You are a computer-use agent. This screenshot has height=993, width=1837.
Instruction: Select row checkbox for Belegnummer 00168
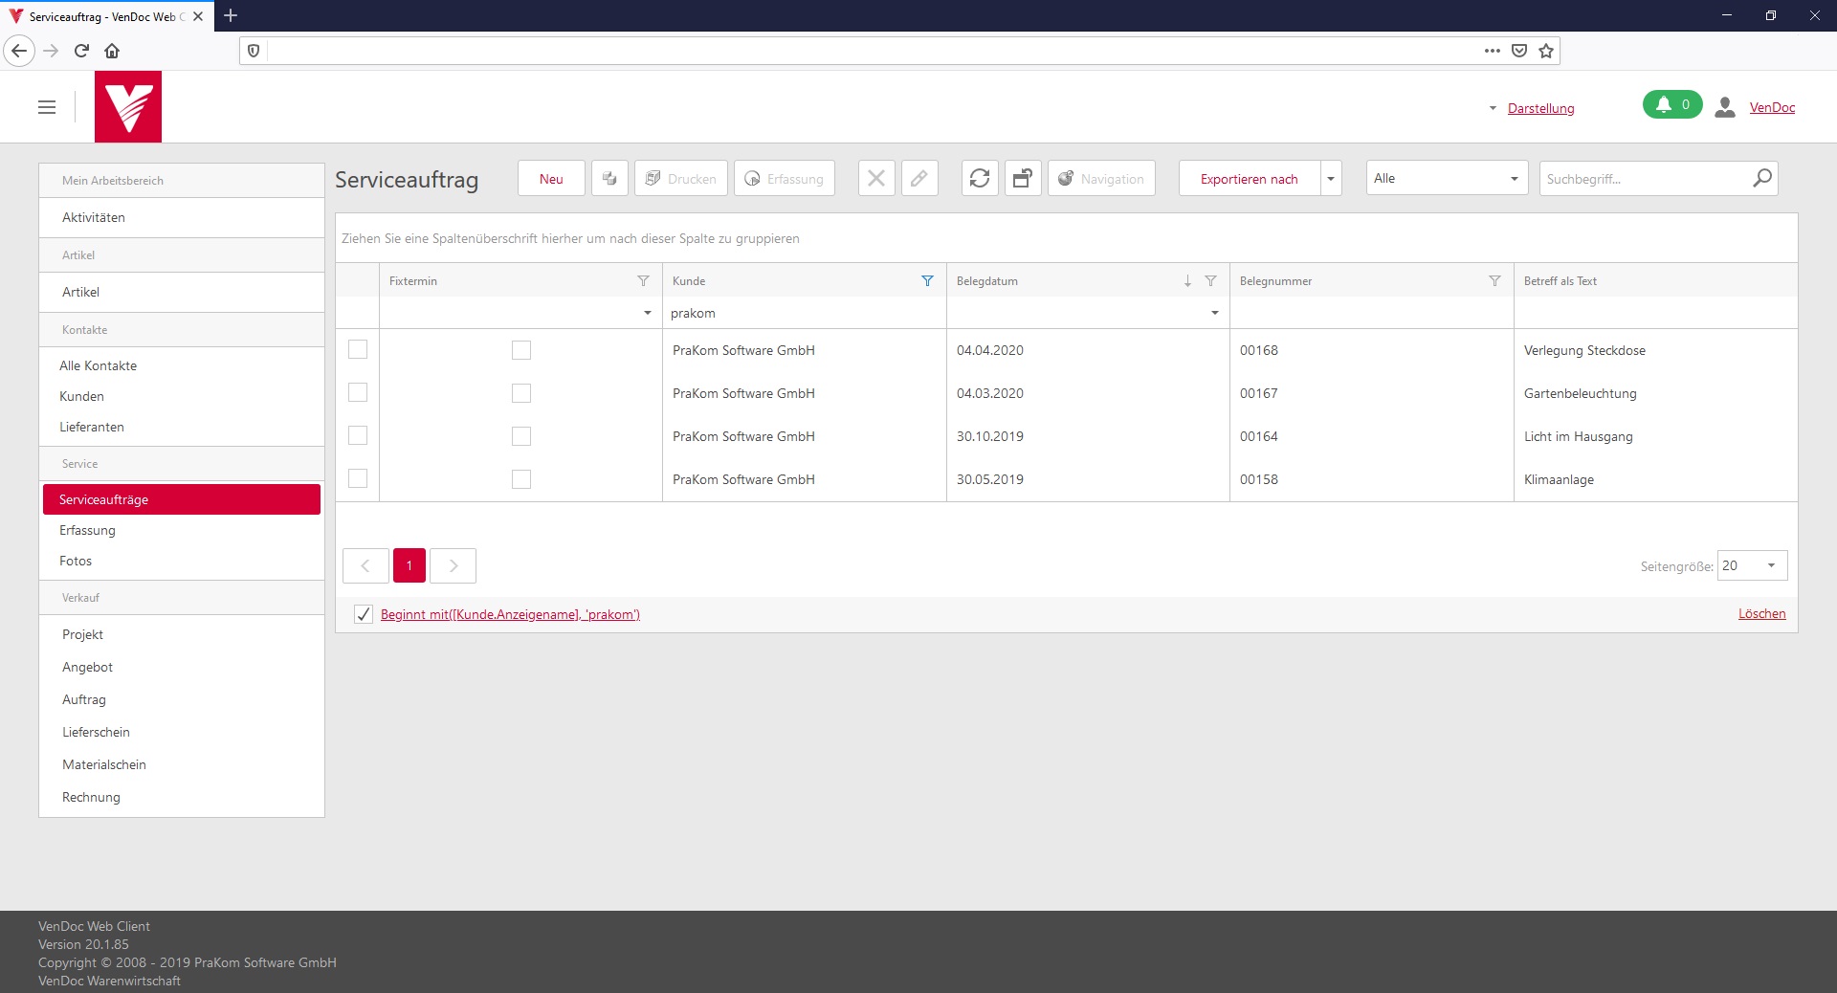pos(358,350)
